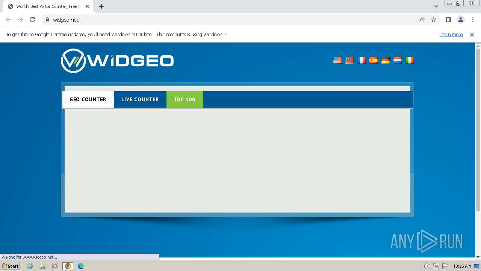Click the scrollbar down arrow

[478, 257]
